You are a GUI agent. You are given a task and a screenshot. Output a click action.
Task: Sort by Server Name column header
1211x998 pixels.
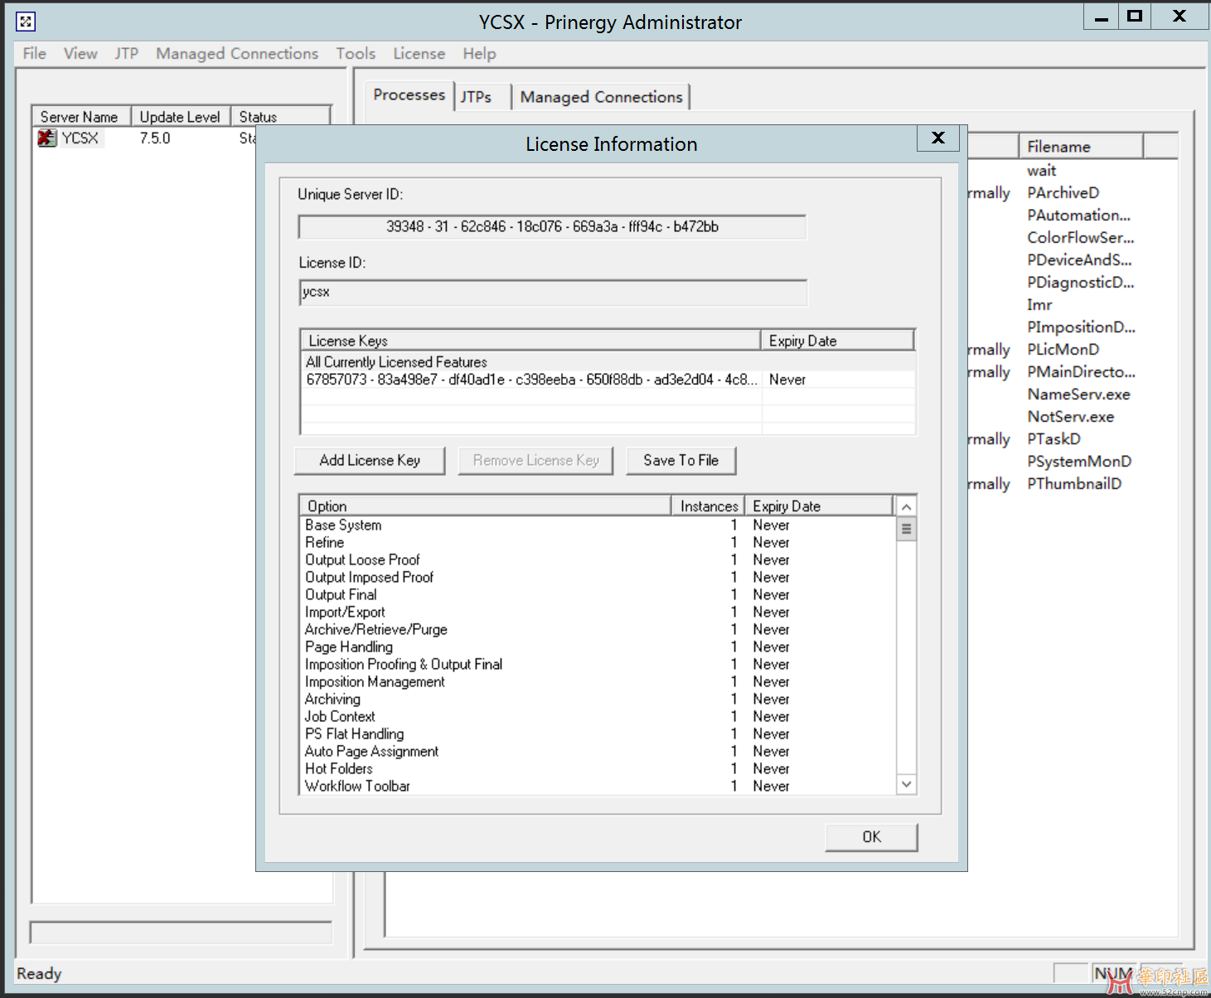coord(80,117)
